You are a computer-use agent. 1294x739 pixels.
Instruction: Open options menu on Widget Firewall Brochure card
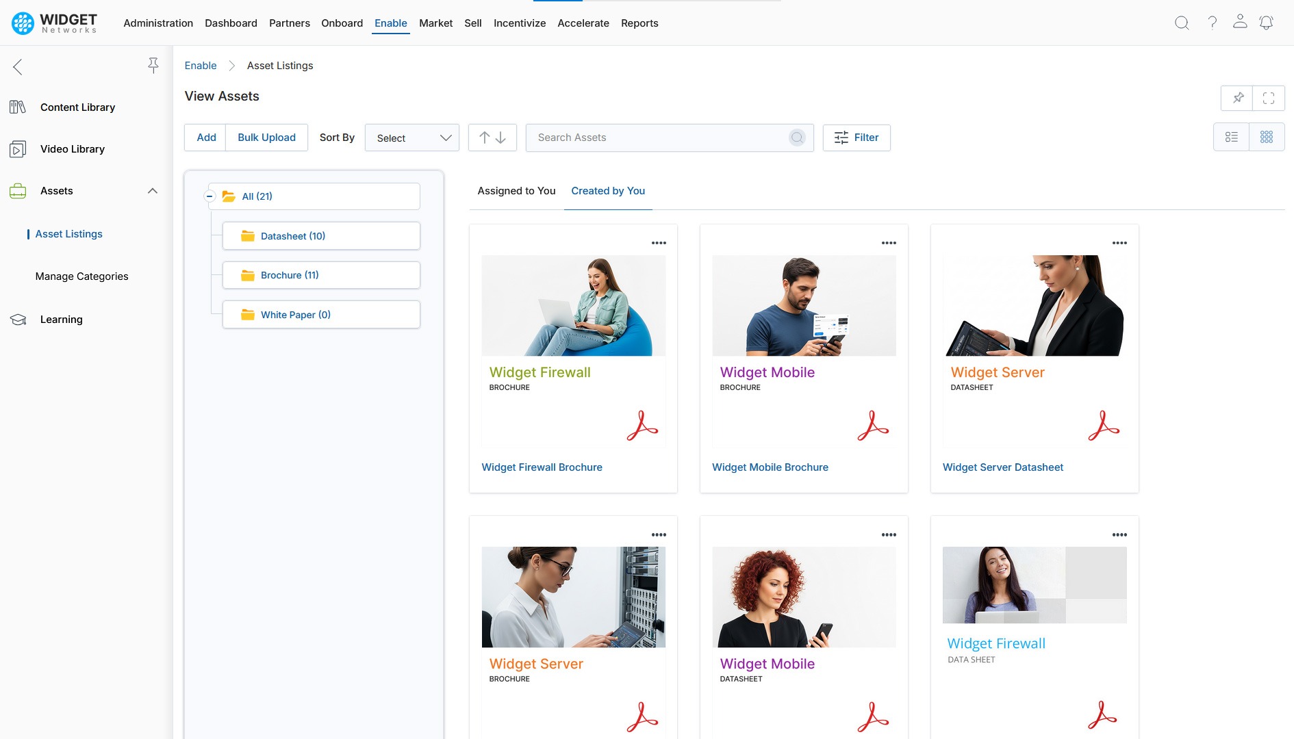pyautogui.click(x=659, y=243)
